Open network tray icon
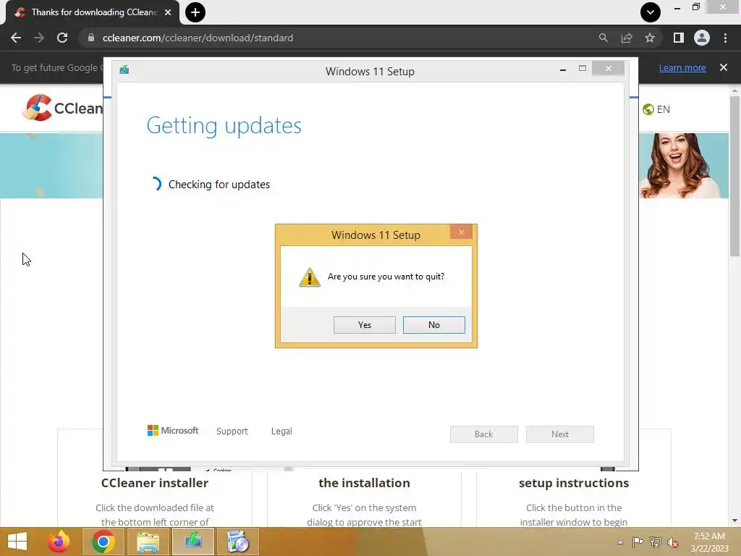Image resolution: width=741 pixels, height=556 pixels. point(656,542)
